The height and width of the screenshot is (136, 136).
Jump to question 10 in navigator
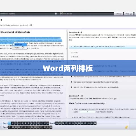tap(38, 123)
